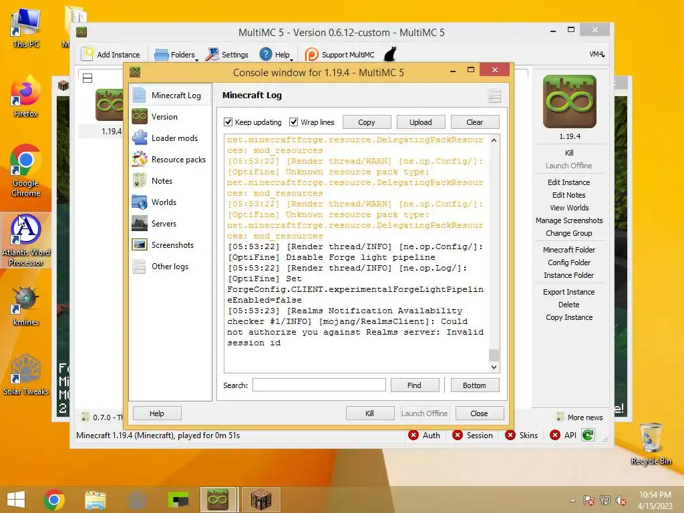Click the Auth status indicator
The image size is (684, 513).
(x=424, y=436)
